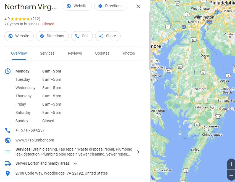Click the services list icon
235x182 pixels.
tap(8, 152)
